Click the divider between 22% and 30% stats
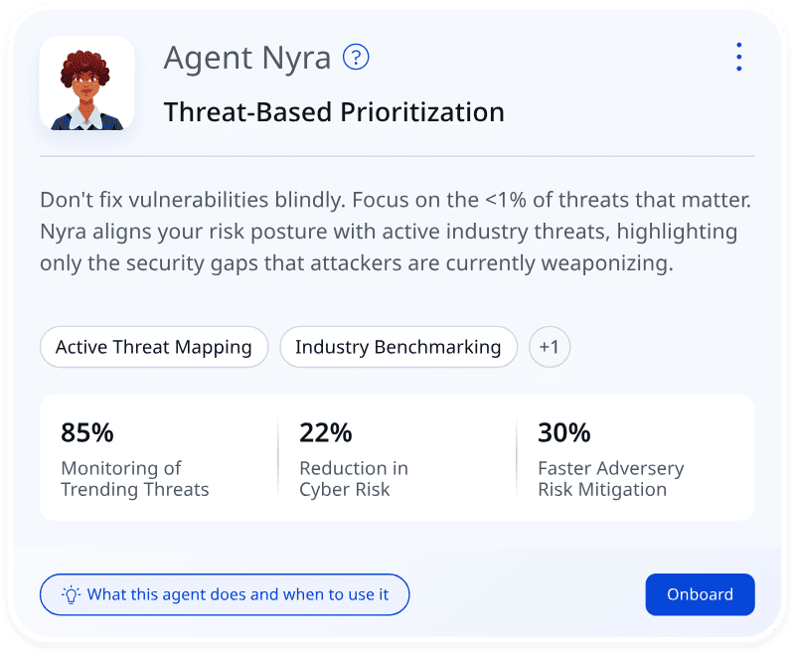Viewport: 795px width, 654px height. click(x=517, y=457)
